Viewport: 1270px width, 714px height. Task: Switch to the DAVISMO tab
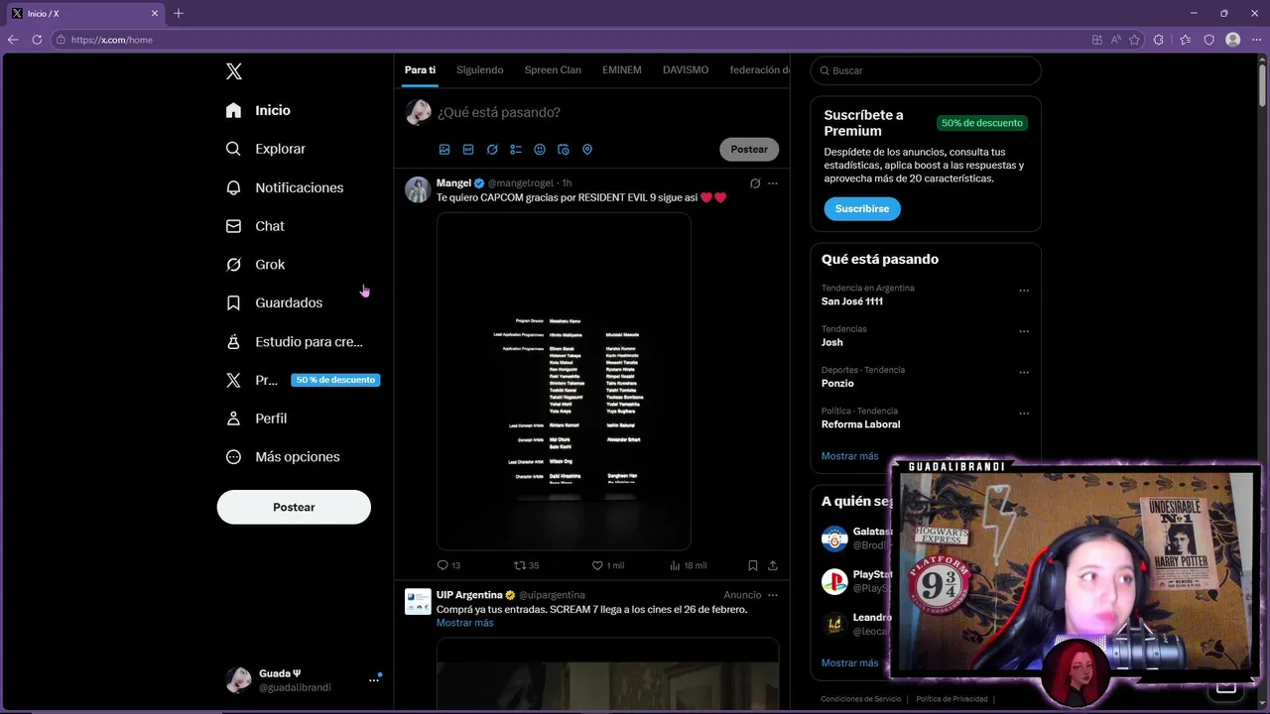tap(686, 70)
